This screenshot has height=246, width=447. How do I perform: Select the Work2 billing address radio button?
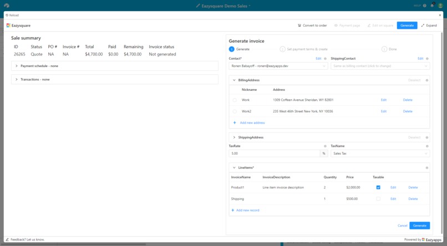click(x=235, y=111)
